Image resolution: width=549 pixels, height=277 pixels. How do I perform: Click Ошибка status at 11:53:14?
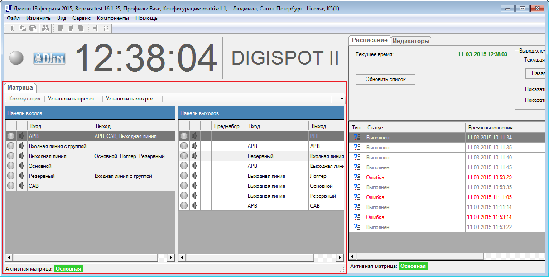point(375,217)
